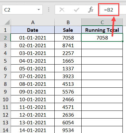Image resolution: width=126 pixels, height=133 pixels.
Task: Select row 13 header
Action: pos(5,122)
